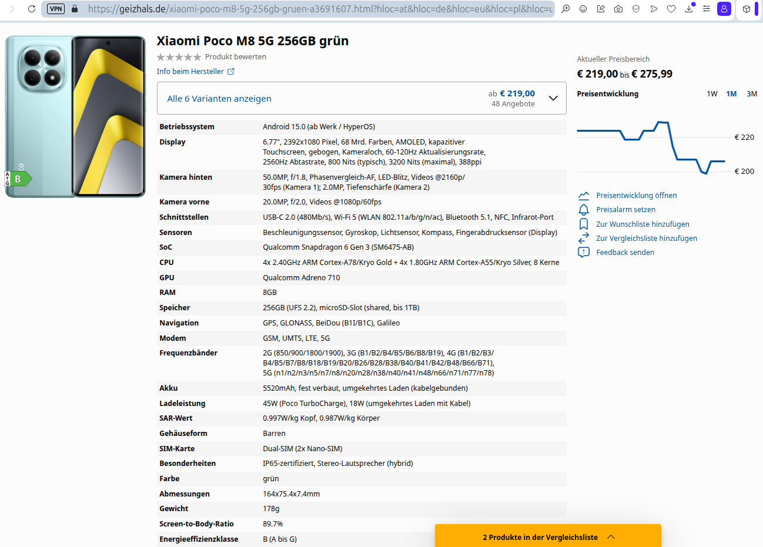Viewport: 763px width, 547px height.
Task: Click the '89.7%' screen-to-body value
Action: click(273, 524)
